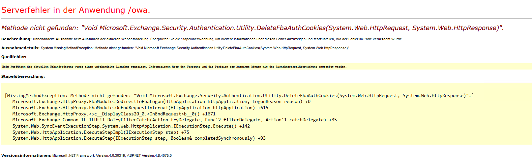Click the stack line "ILUtil.DoTryFilterCatch" +35
532x162 pixels.
tap(175, 120)
